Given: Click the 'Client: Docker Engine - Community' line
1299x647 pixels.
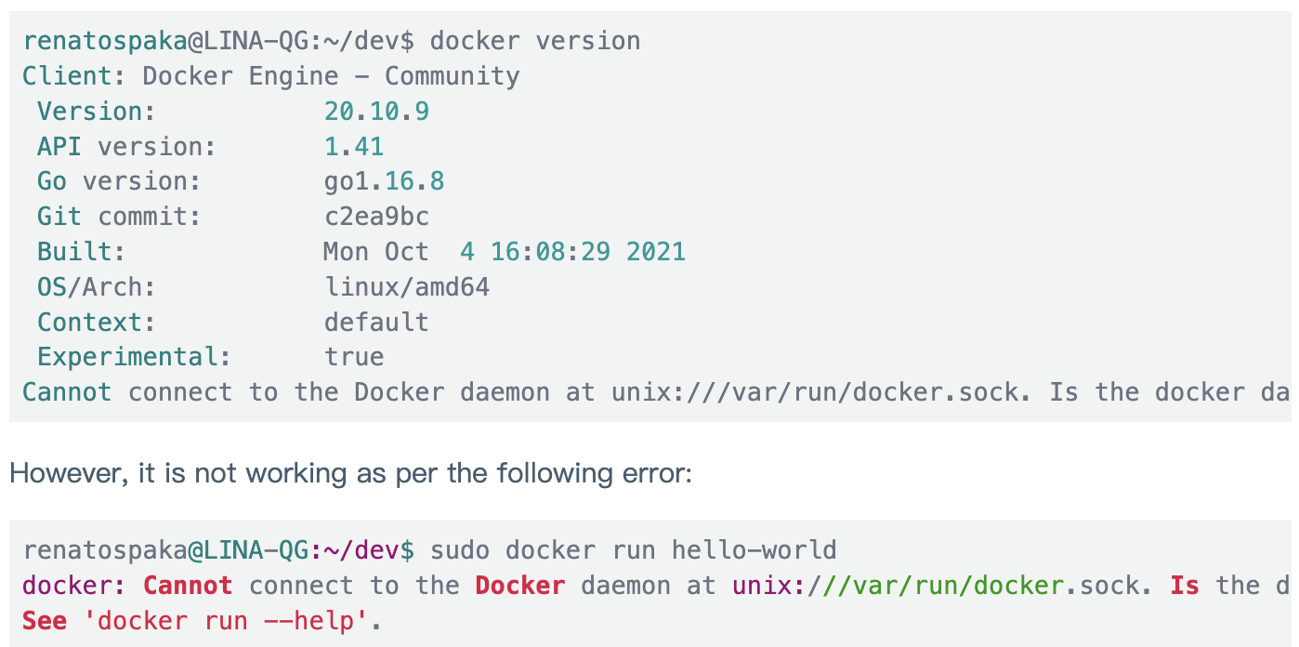Looking at the screenshot, I should [271, 76].
